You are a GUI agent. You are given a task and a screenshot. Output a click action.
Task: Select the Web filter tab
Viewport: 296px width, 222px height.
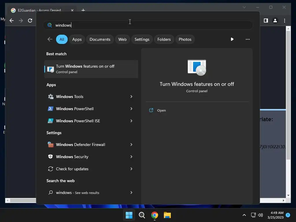click(122, 39)
